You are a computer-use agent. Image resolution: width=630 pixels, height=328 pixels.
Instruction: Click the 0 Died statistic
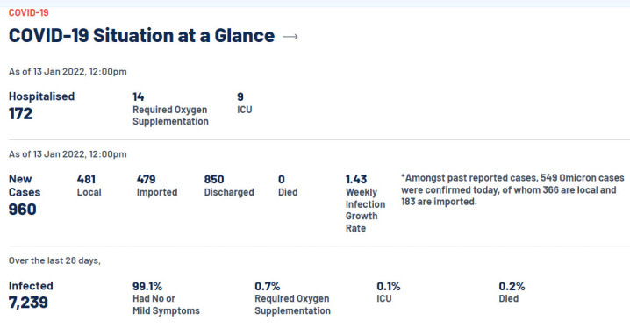[288, 185]
